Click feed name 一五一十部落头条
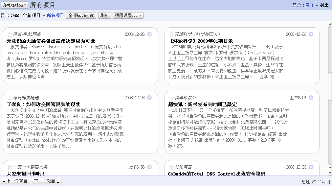Screen dimensions: 332x186 pyautogui.click(x=30, y=167)
